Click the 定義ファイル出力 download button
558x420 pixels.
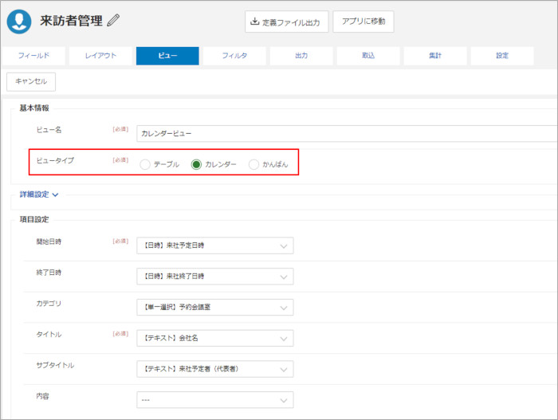(x=286, y=22)
